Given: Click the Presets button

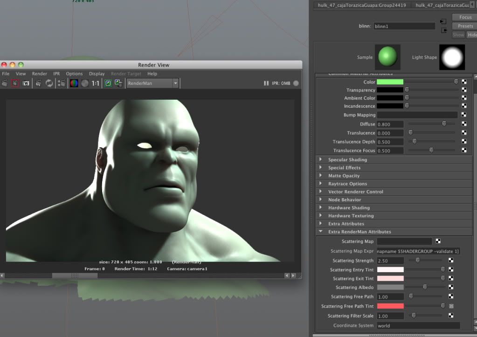Looking at the screenshot, I should click(465, 26).
